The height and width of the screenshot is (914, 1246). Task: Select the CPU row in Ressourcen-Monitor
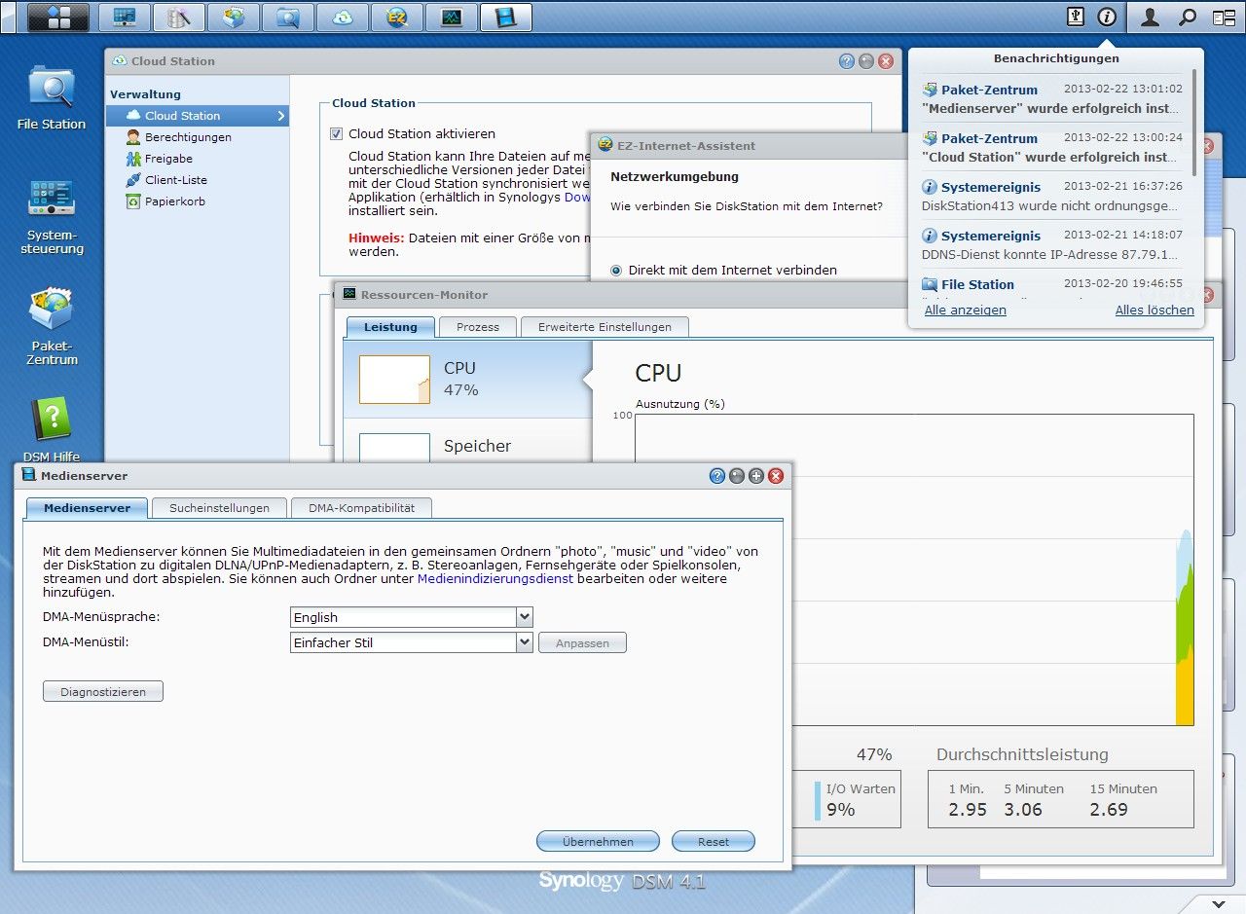pyautogui.click(x=467, y=379)
